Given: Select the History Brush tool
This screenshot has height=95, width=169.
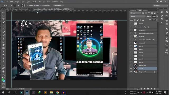Looking at the screenshot, I should click(x=3, y=42).
